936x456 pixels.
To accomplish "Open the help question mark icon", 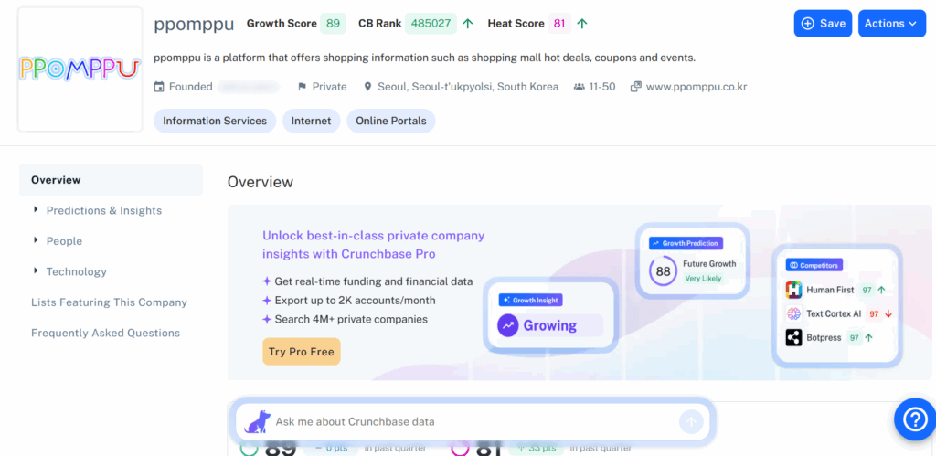I will pos(914,419).
